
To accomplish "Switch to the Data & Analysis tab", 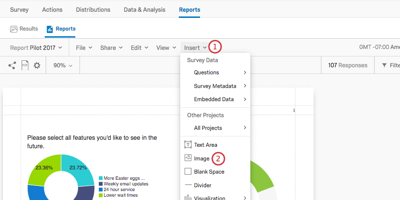I will (x=144, y=10).
